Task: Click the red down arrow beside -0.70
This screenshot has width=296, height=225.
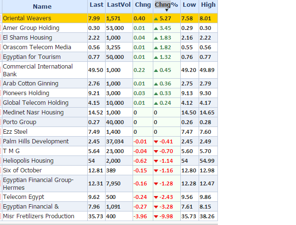Action: click(x=156, y=152)
